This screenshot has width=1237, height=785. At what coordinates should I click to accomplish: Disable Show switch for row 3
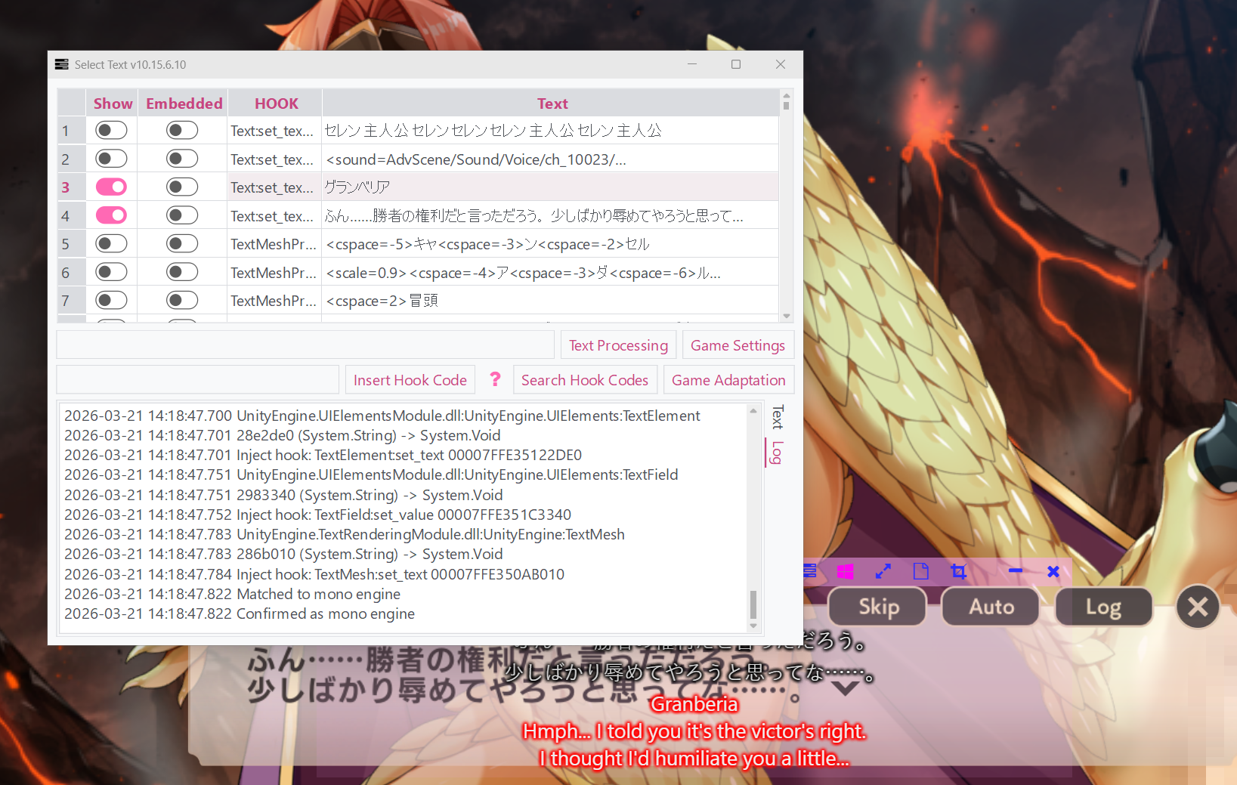click(111, 187)
